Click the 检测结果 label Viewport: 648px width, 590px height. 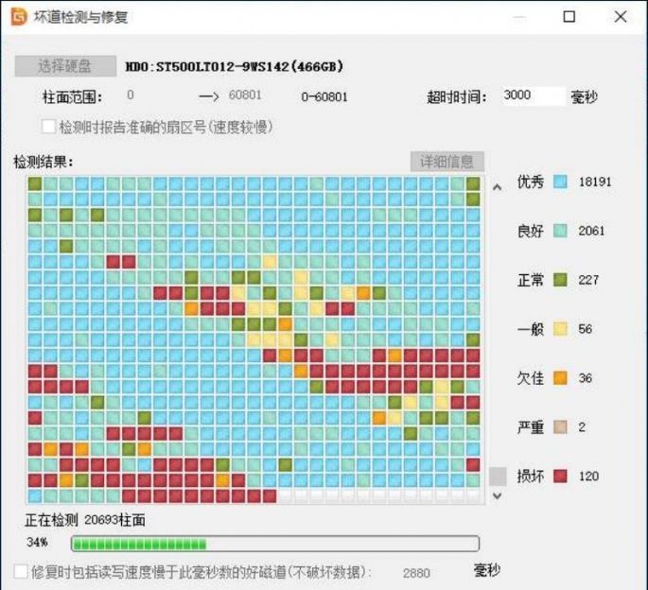44,162
